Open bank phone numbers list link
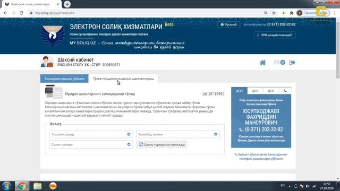 point(261,157)
